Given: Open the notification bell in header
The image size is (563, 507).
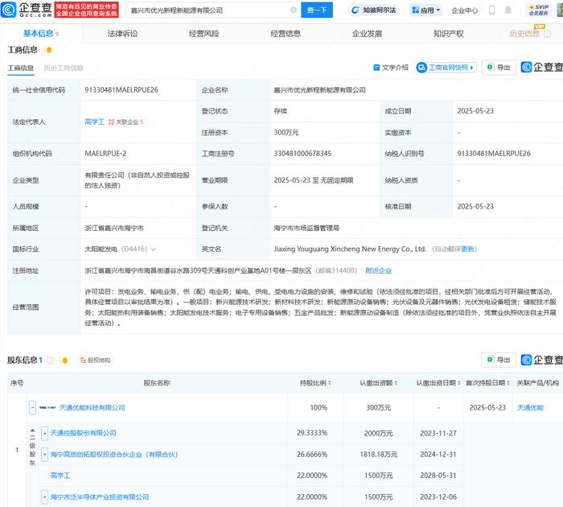Looking at the screenshot, I should click(508, 10).
